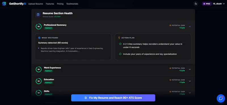Collapse the Professional Summary section
227x105 pixels.
coord(190,27)
